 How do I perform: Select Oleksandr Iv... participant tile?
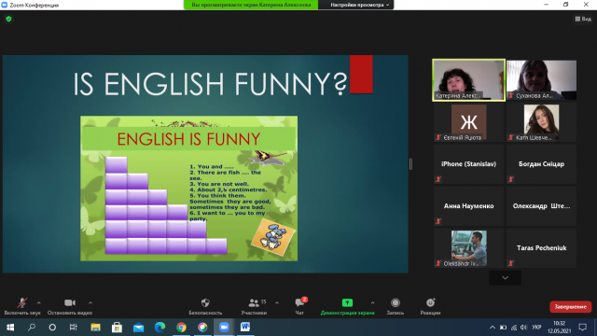[468, 248]
